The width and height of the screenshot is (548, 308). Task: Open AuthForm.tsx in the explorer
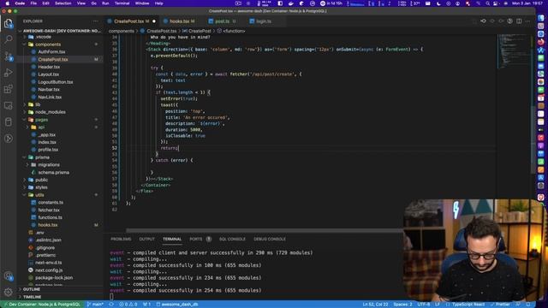(x=51, y=51)
